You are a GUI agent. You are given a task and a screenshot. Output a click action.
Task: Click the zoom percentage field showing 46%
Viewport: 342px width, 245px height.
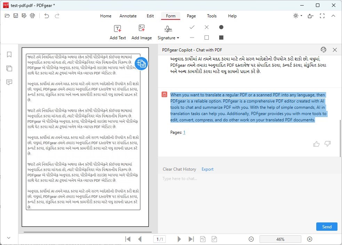pyautogui.click(x=280, y=239)
